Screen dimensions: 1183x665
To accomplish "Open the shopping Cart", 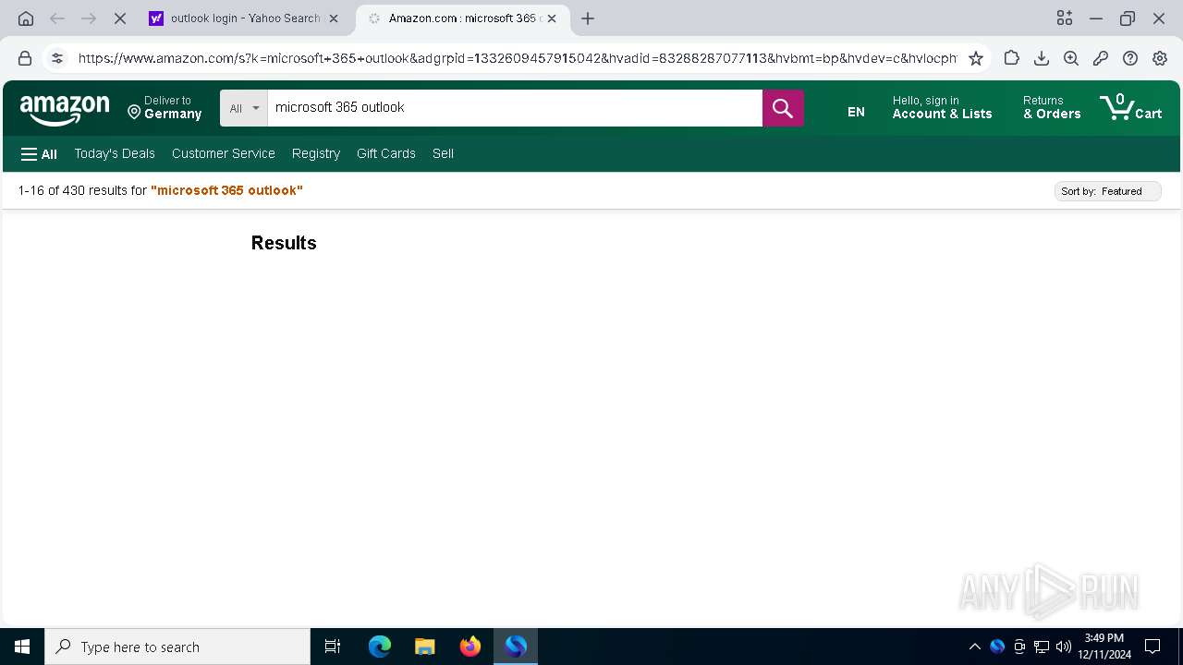I will point(1131,107).
